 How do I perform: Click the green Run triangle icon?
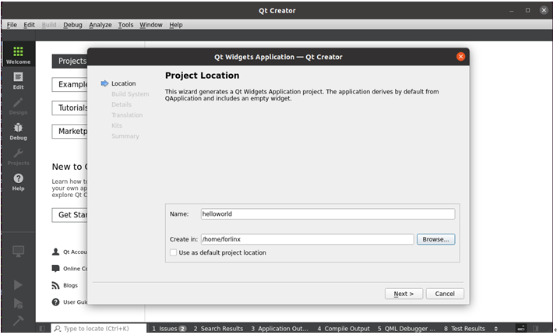pyautogui.click(x=18, y=285)
